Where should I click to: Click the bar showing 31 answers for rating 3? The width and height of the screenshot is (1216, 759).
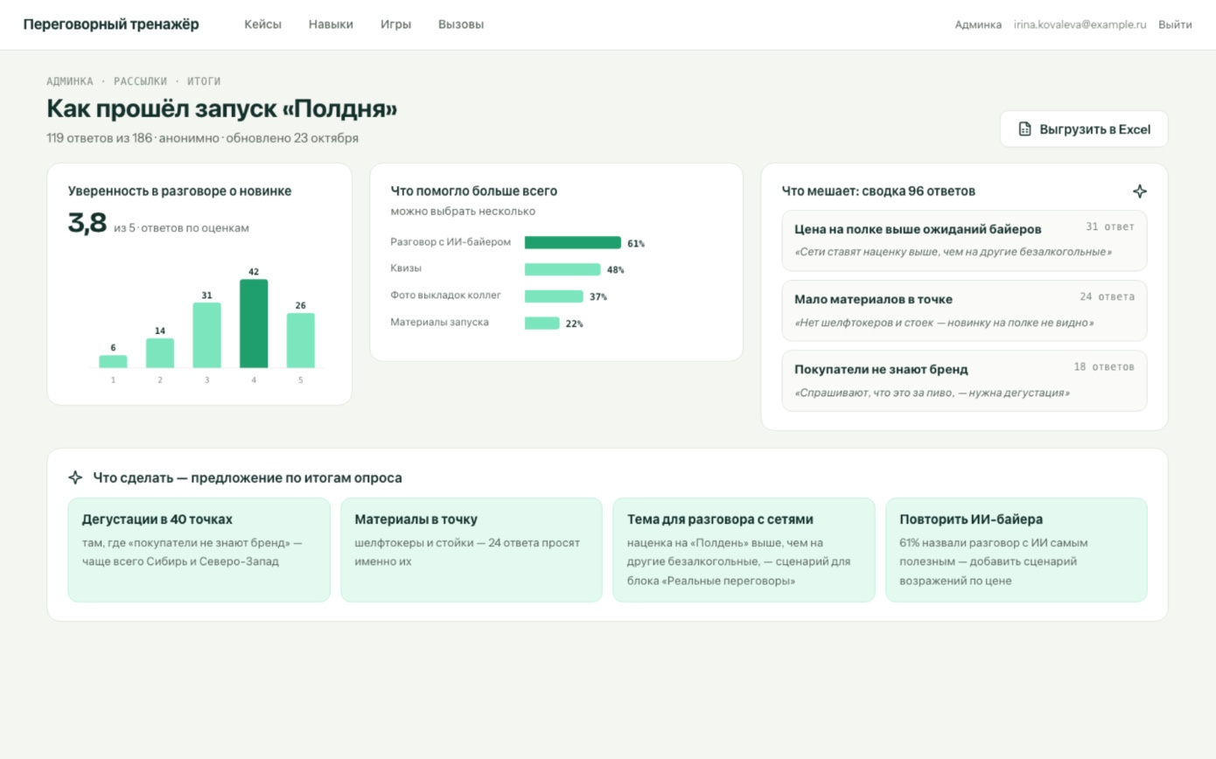tap(206, 335)
